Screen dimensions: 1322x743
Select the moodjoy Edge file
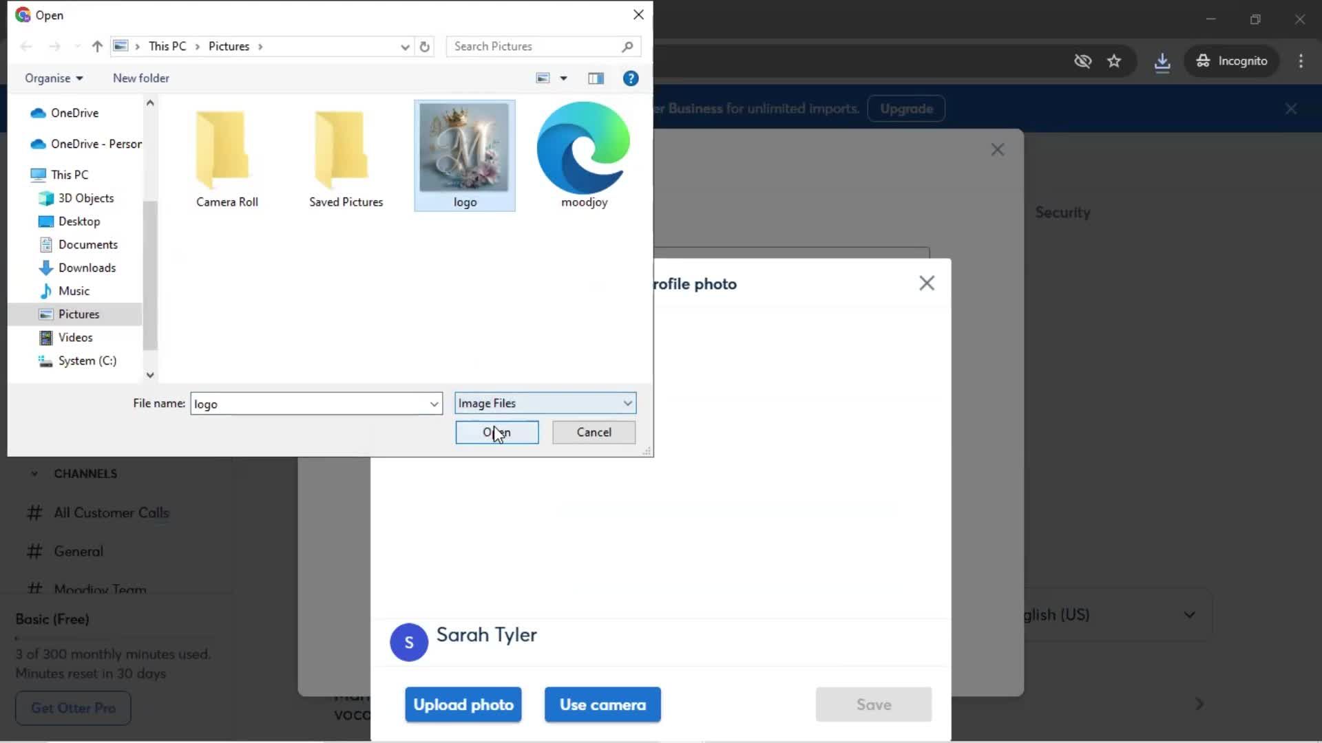pos(584,156)
